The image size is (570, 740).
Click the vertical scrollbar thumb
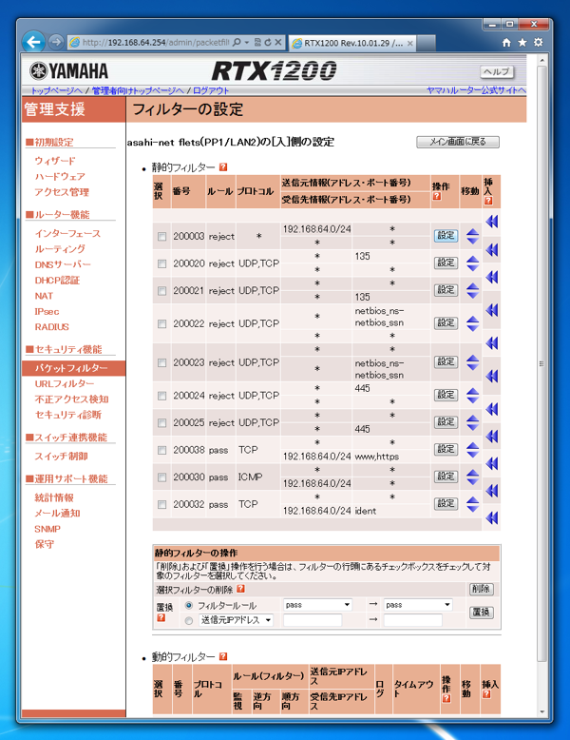coord(541,363)
